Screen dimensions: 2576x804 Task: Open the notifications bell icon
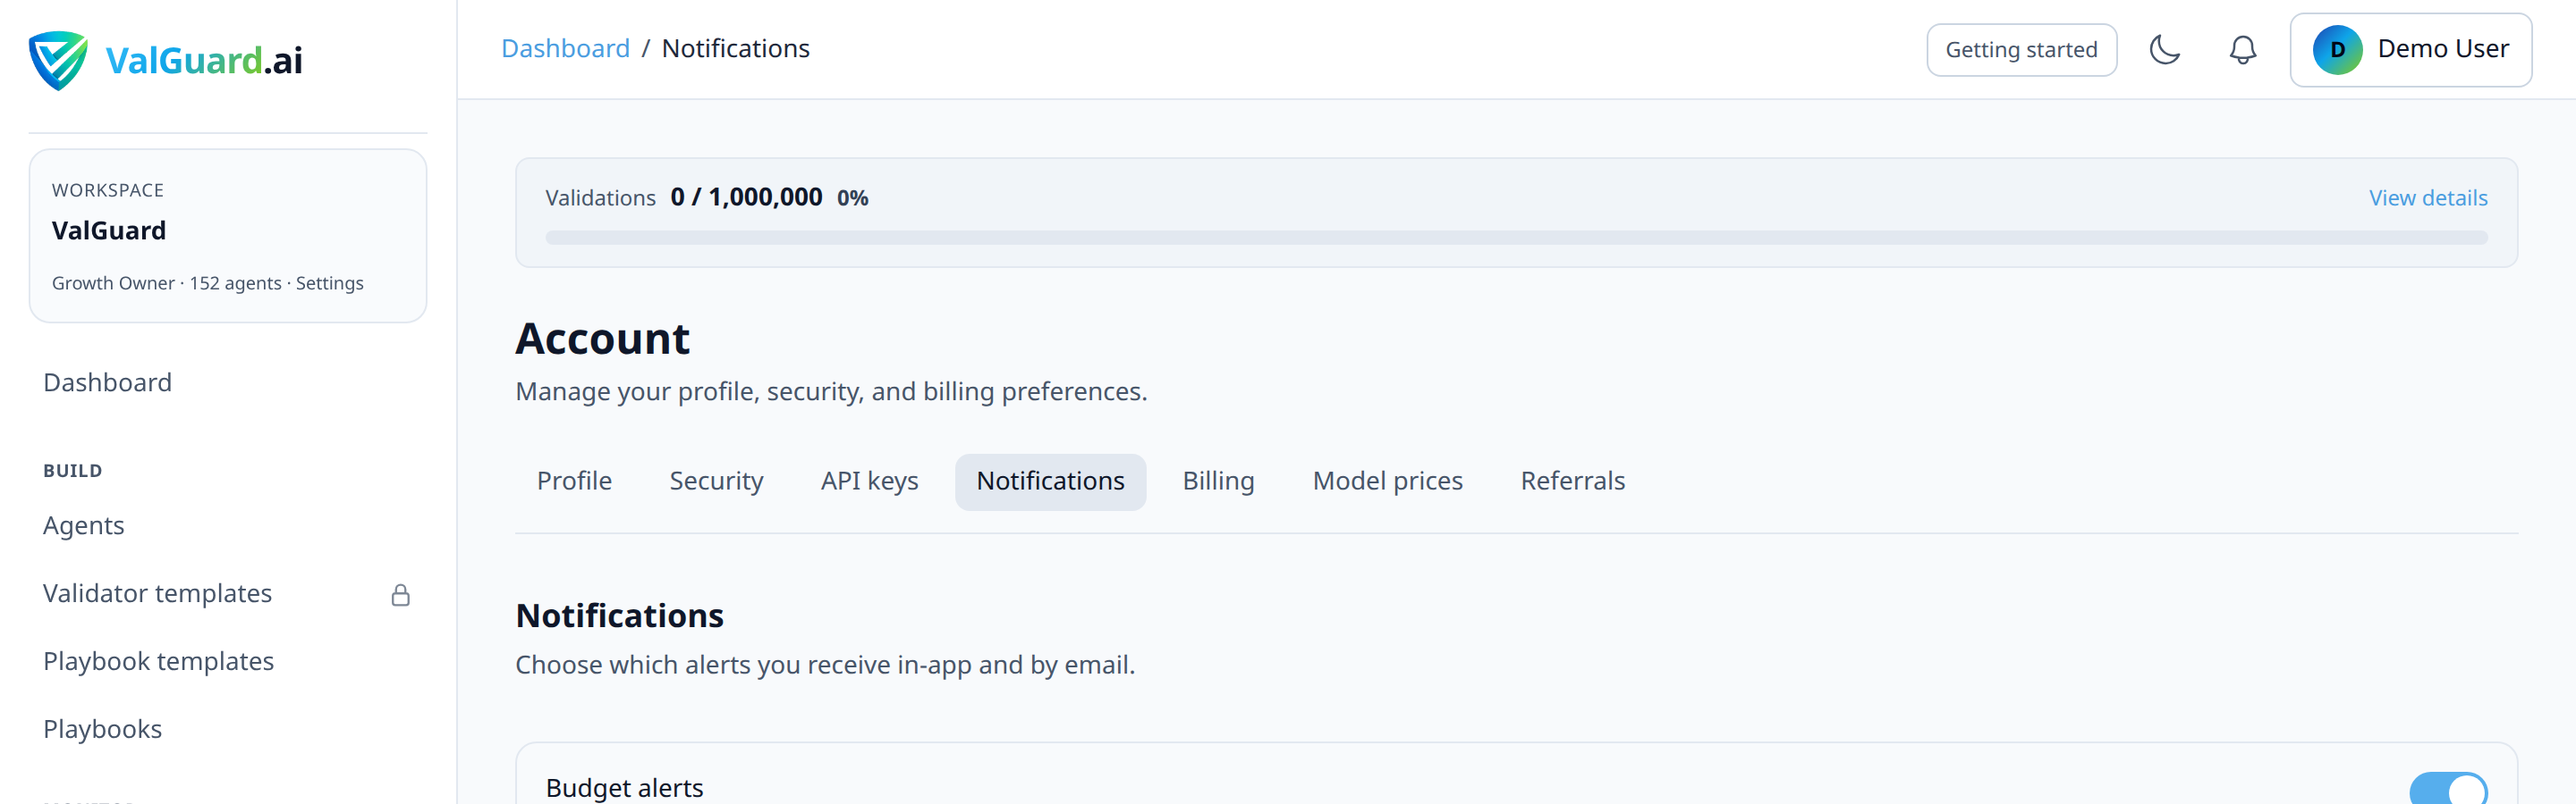pyautogui.click(x=2242, y=49)
